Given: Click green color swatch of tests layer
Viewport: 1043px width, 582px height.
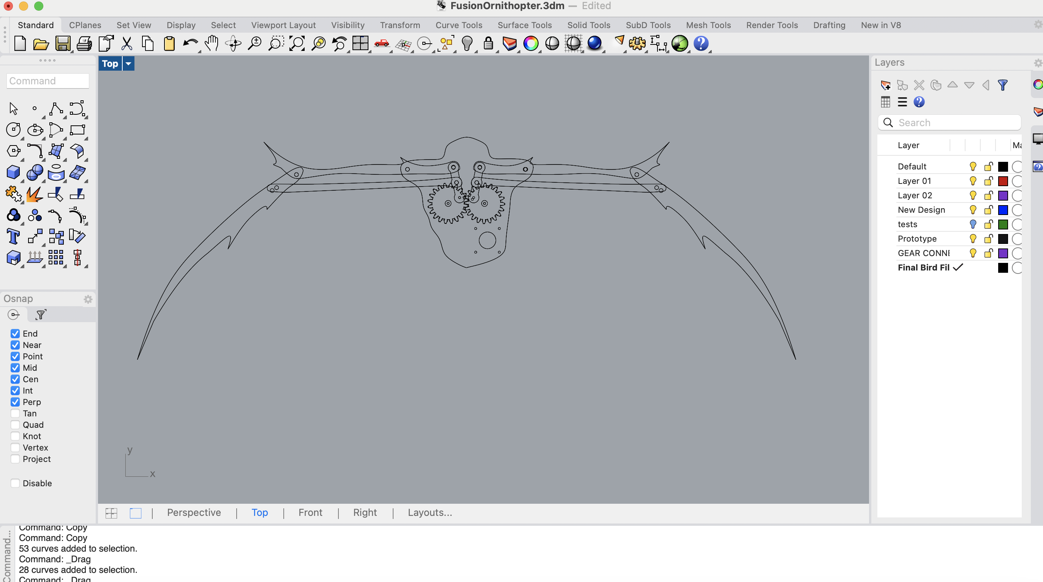Looking at the screenshot, I should pos(1002,224).
